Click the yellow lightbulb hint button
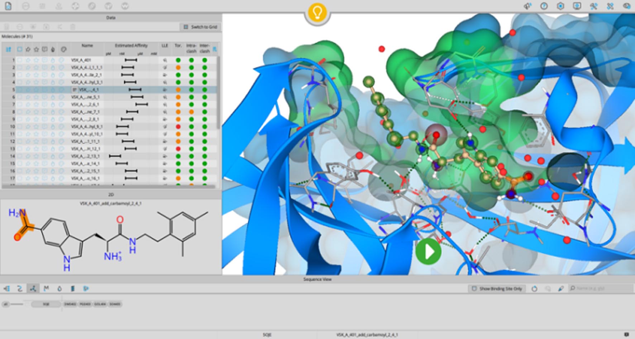This screenshot has height=339, width=635. pos(317,13)
